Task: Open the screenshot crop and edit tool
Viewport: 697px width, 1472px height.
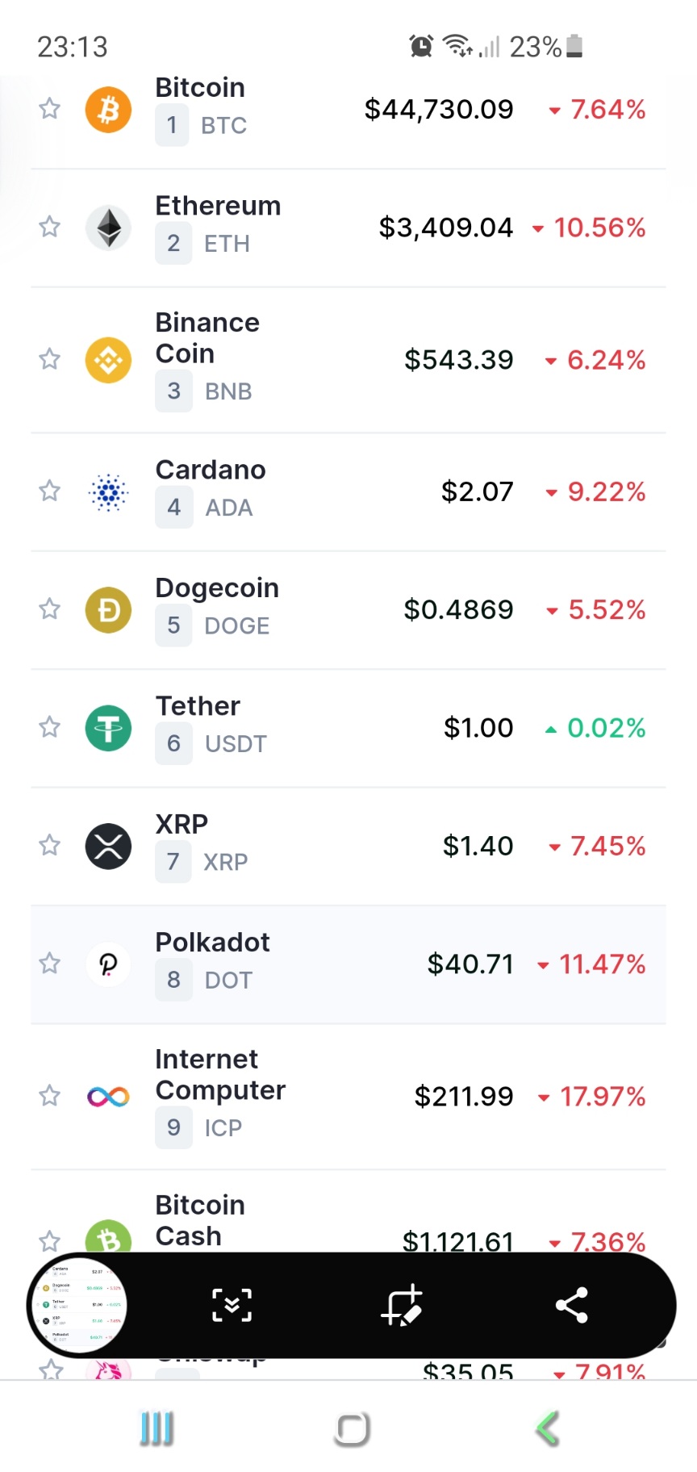Action: click(x=401, y=1305)
